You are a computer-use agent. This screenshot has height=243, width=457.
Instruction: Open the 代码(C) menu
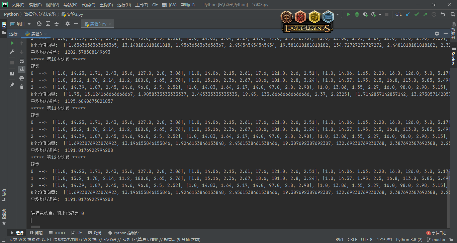[88, 5]
